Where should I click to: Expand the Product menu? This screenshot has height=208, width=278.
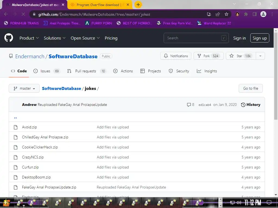(29, 38)
